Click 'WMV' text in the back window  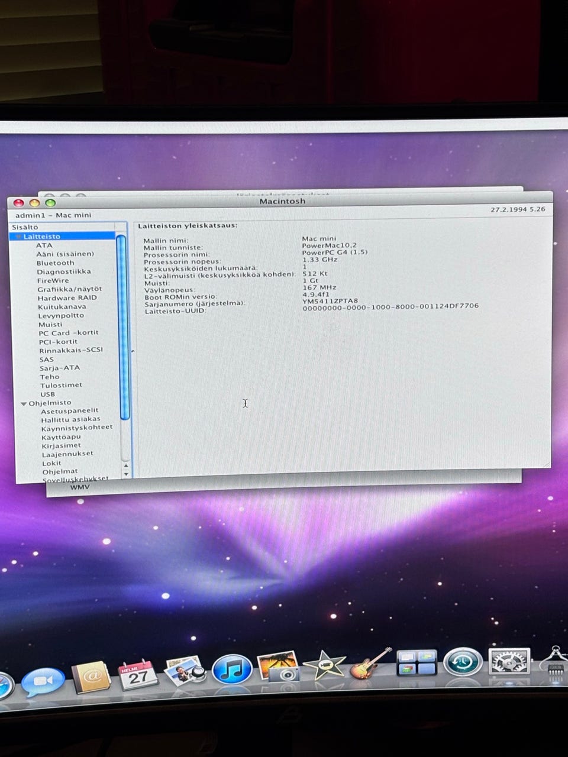79,487
